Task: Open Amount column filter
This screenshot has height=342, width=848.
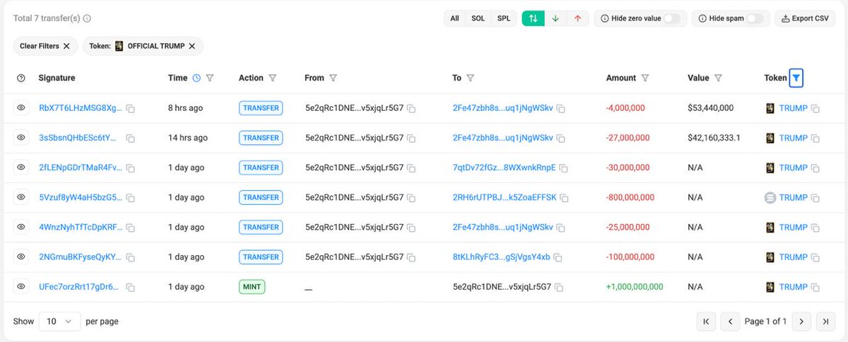Action: [645, 78]
